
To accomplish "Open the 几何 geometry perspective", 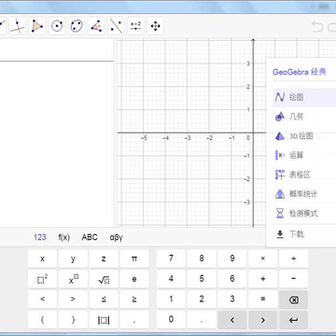I will [x=304, y=117].
